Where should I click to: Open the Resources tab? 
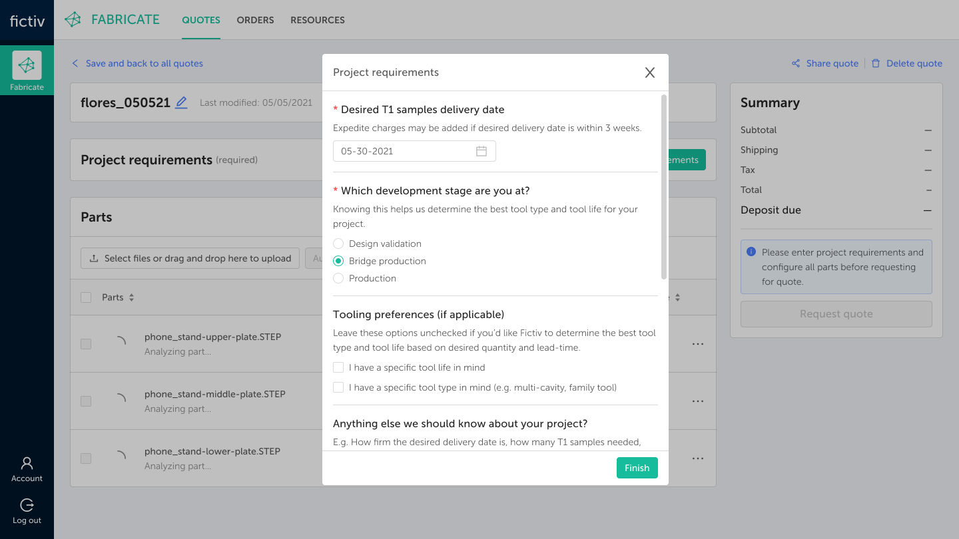pos(318,20)
